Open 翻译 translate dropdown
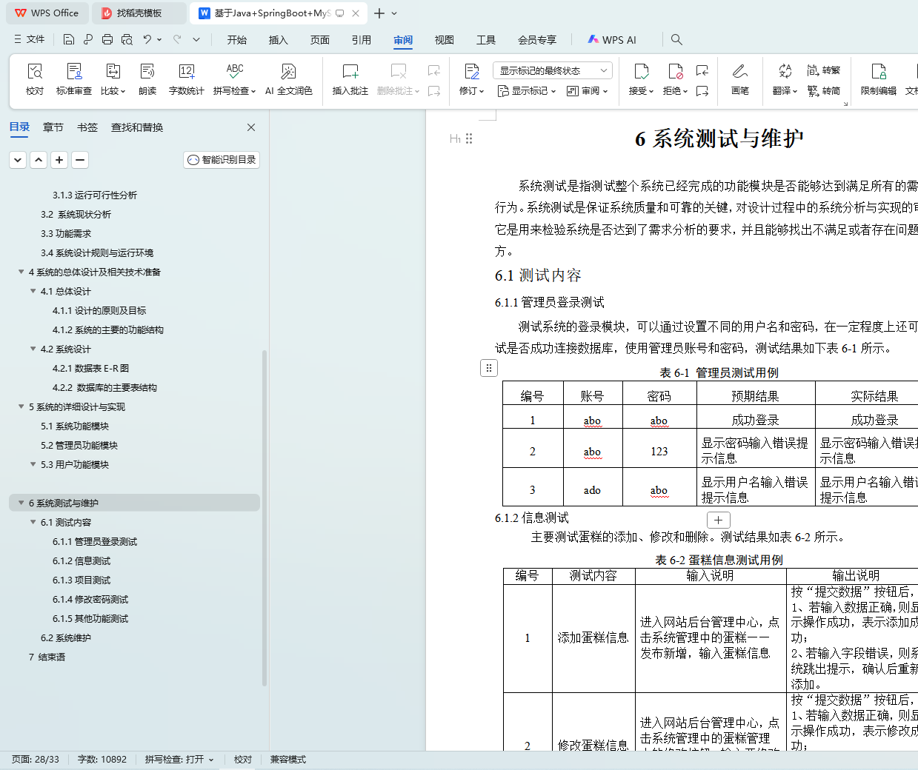This screenshot has height=770, width=918. [x=785, y=91]
